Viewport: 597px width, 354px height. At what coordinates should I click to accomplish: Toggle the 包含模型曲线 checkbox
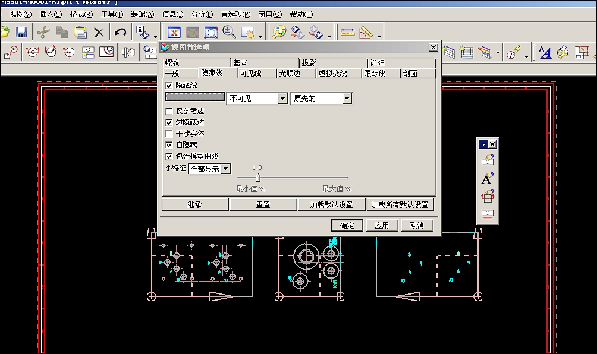pyautogui.click(x=169, y=156)
